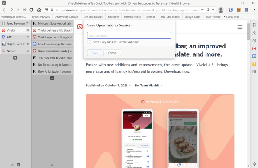The height and width of the screenshot is (168, 258).
Task: Go back with the back arrow
Action: pos(4,10)
